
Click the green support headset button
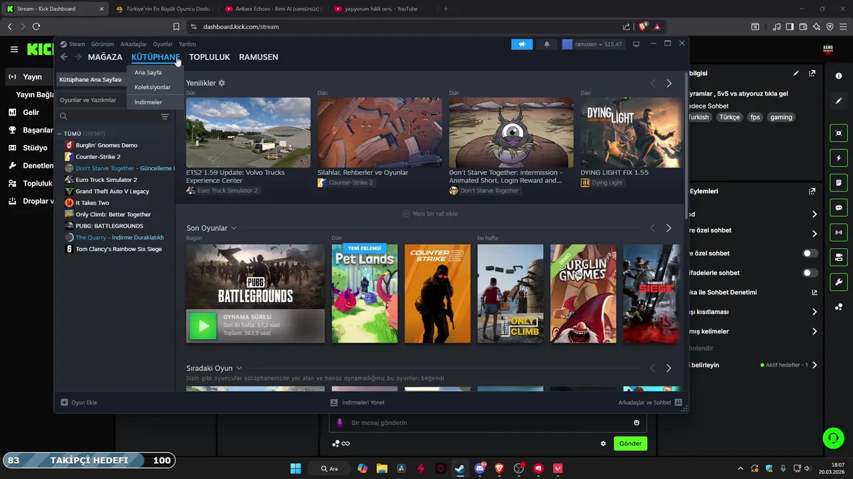(833, 438)
